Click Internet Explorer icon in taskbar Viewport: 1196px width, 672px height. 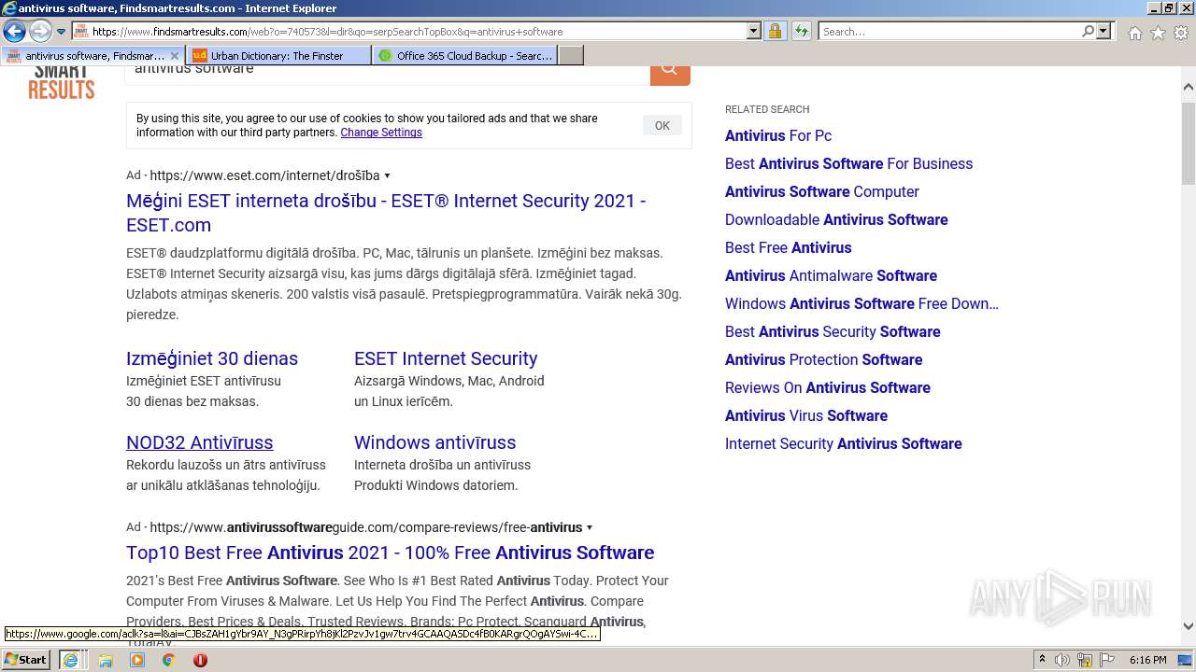click(70, 660)
